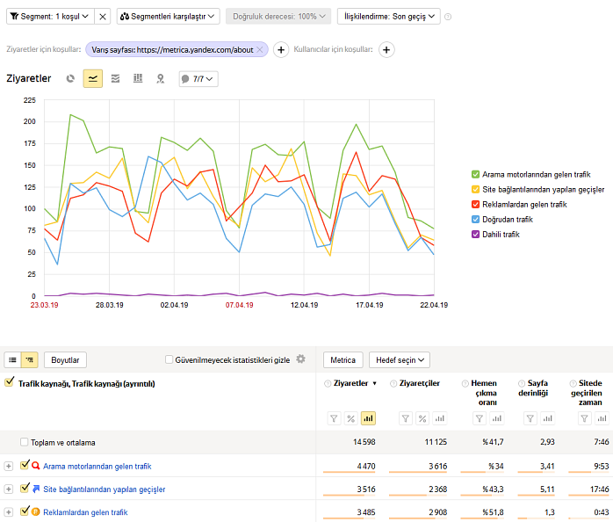Screen dimensions: 613x522
Task: Select the map chart view icon
Action: (x=161, y=79)
